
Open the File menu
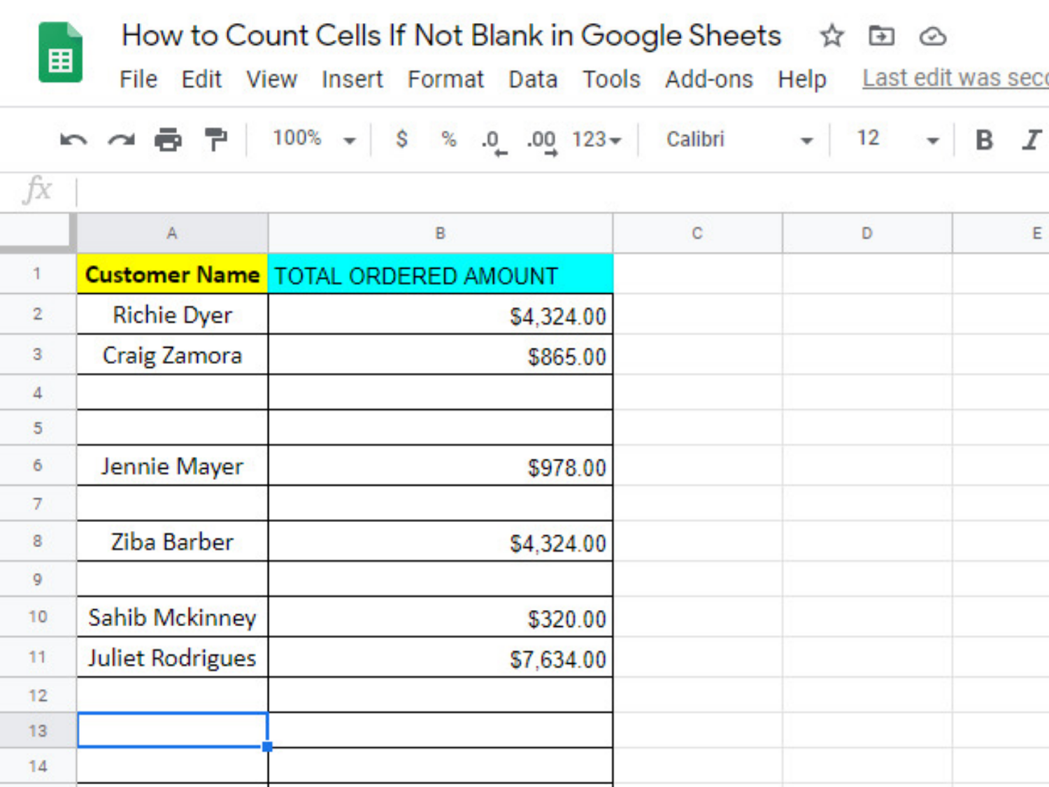coord(138,79)
